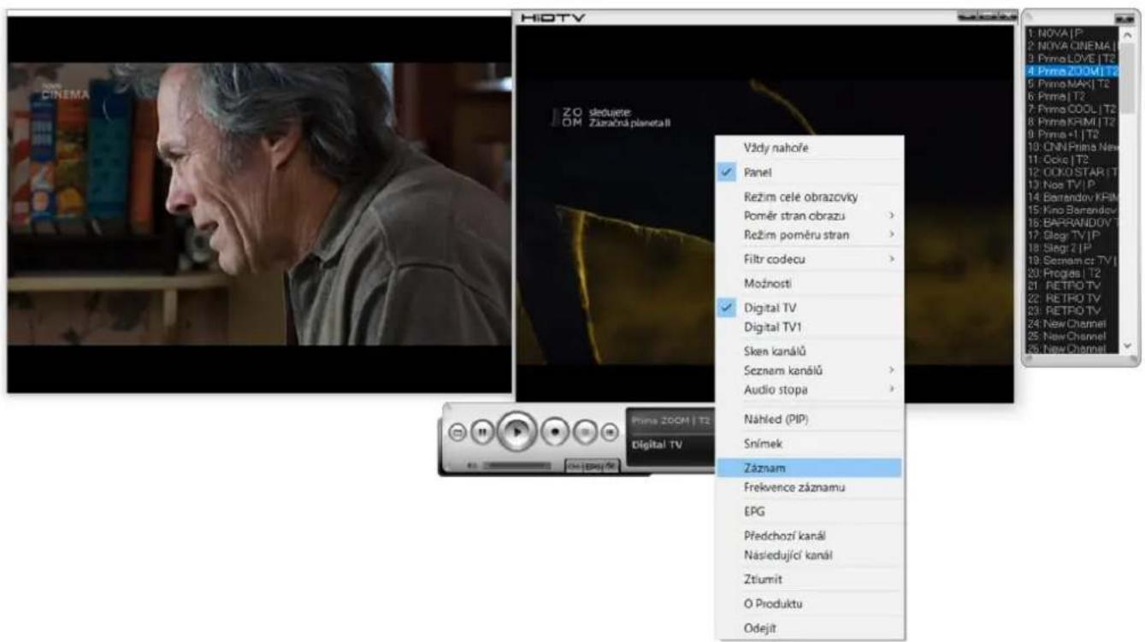Go to 'Následující kanál' next channel
The height and width of the screenshot is (642, 1145).
click(x=809, y=555)
